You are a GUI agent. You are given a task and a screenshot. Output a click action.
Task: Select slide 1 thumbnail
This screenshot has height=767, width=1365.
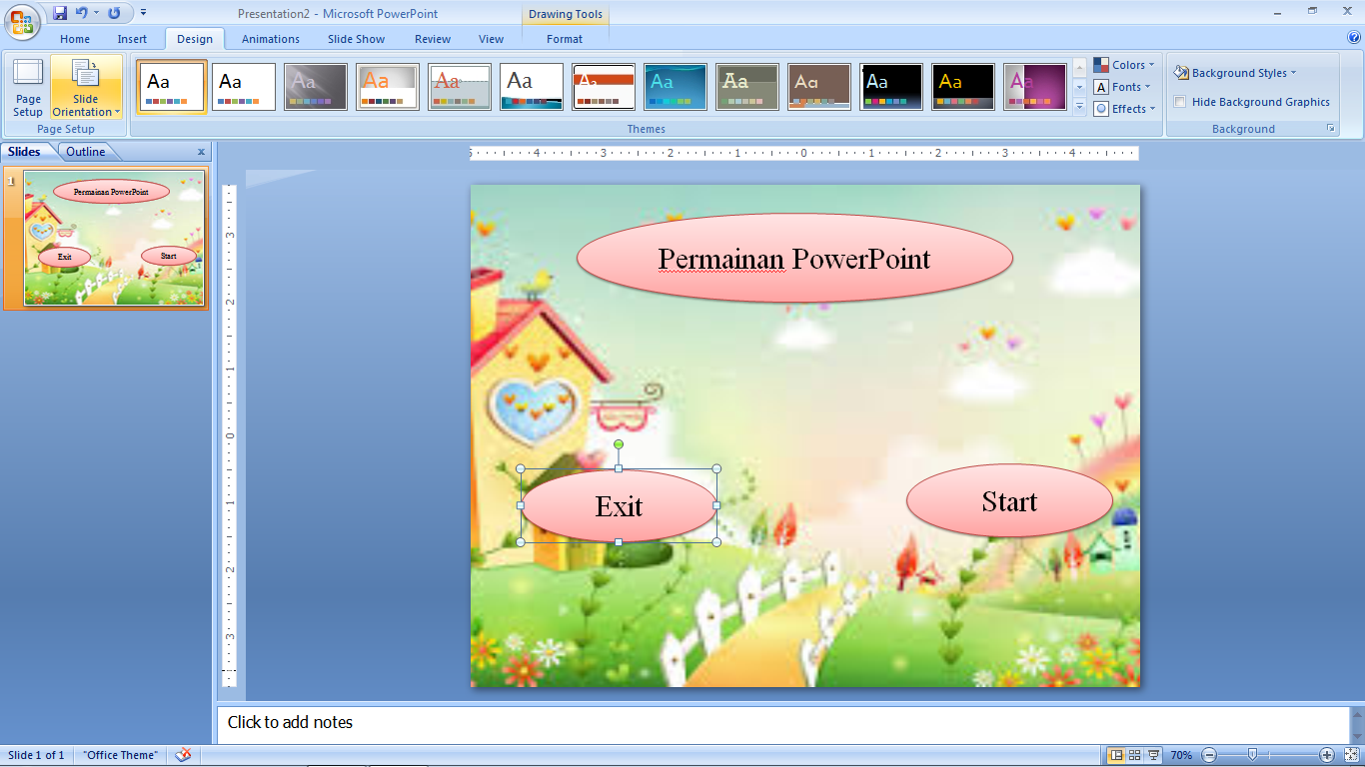click(114, 238)
